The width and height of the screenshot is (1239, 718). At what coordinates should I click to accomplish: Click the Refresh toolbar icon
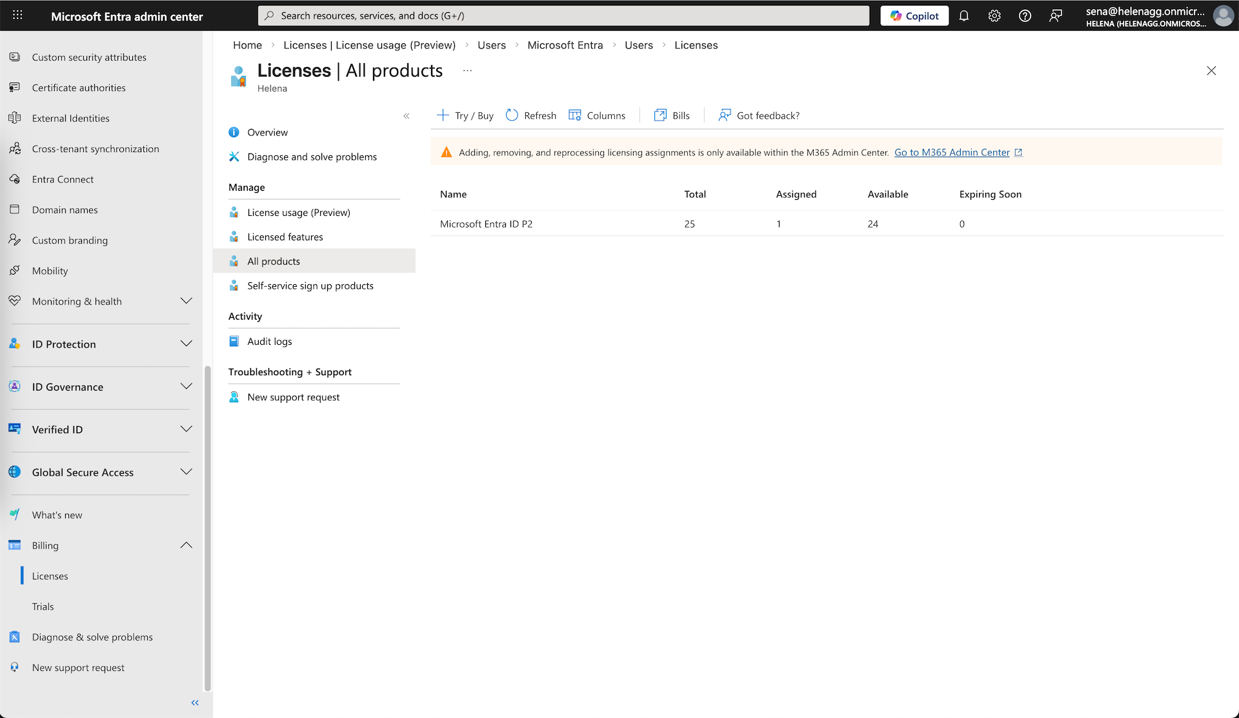click(x=512, y=115)
